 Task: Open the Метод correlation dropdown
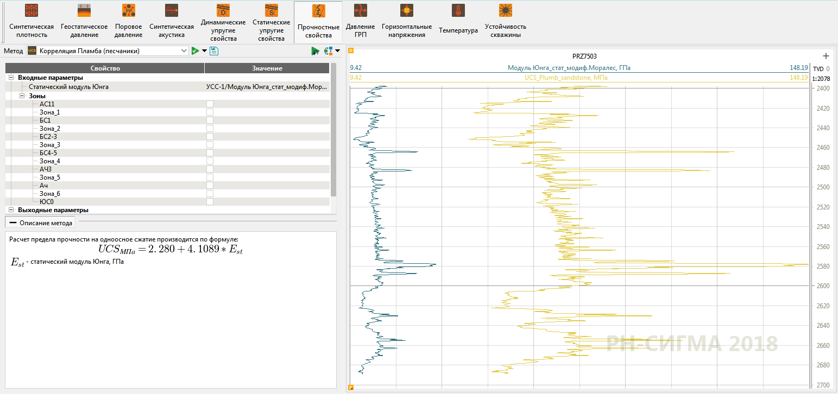click(x=184, y=51)
